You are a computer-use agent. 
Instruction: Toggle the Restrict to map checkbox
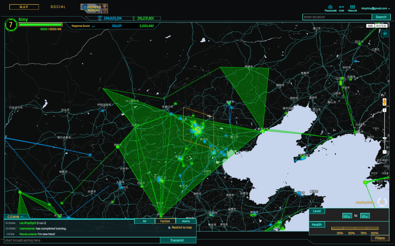pyautogui.click(x=169, y=228)
